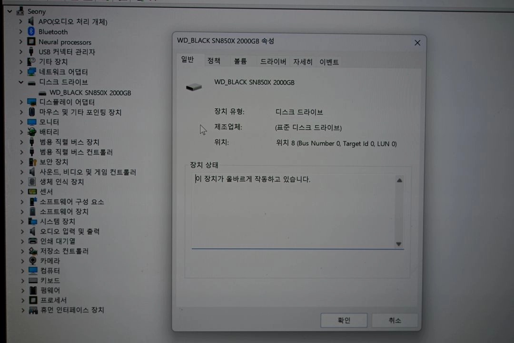
Task: Click the (표준 디스크 드라이브) manufacturer text
Action: point(308,128)
